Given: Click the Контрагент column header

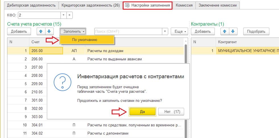Looking at the screenshot, I should [x=247, y=42].
